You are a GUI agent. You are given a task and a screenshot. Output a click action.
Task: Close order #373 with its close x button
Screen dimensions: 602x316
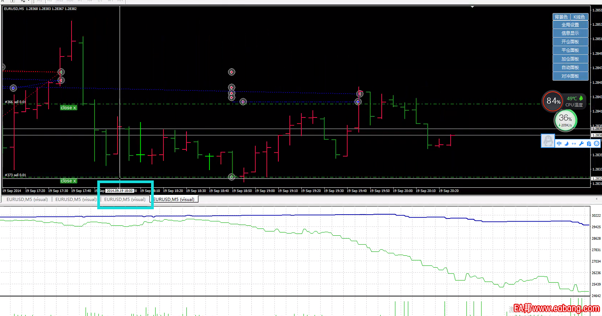(68, 181)
